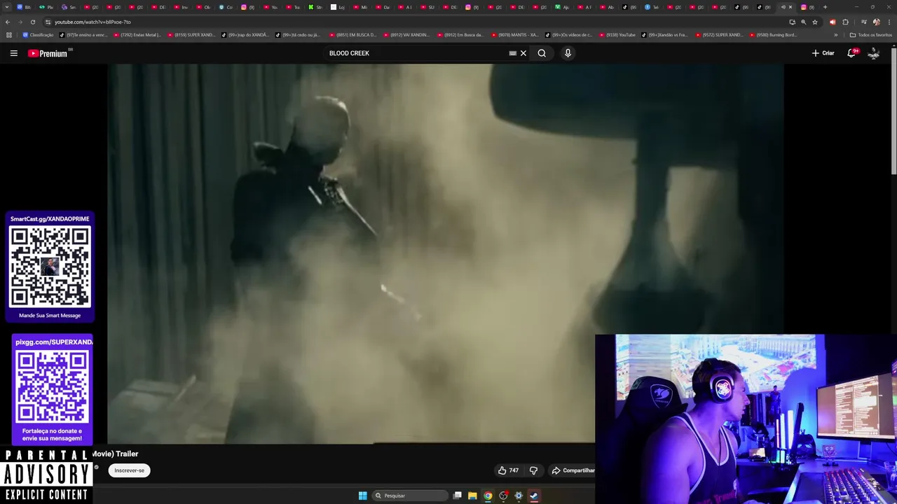897x504 pixels.
Task: Click inside the BLOOD CREEK search field
Action: [417, 53]
